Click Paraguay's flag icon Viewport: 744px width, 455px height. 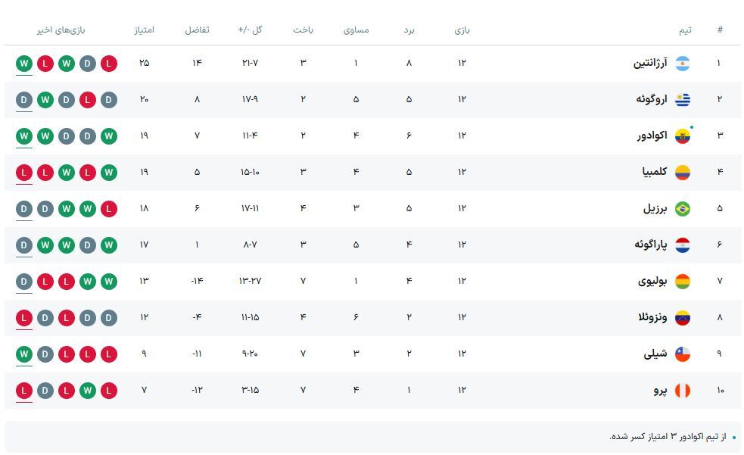[683, 245]
